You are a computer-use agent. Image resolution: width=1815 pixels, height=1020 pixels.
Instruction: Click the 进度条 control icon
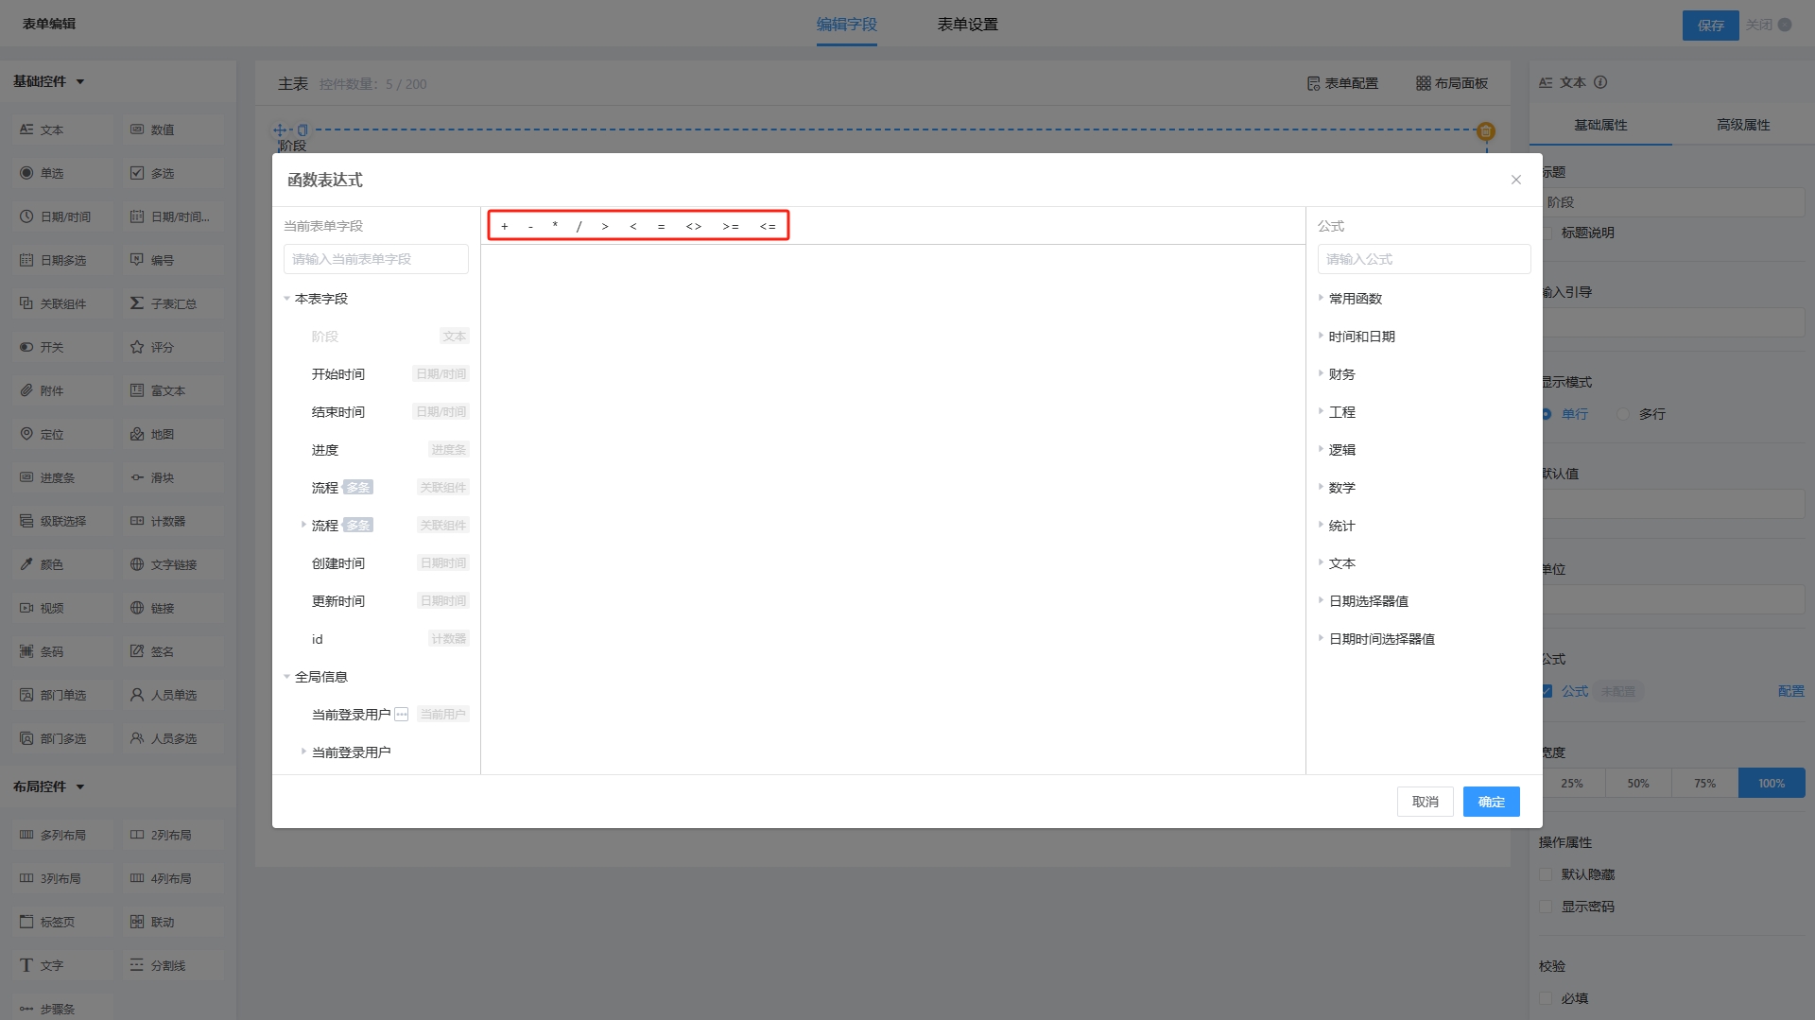(x=26, y=477)
